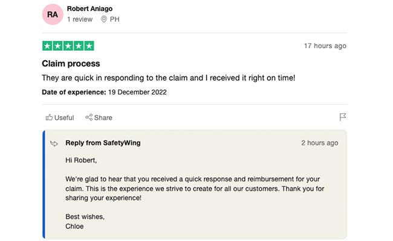Click the "Claim process" review title

[71, 63]
